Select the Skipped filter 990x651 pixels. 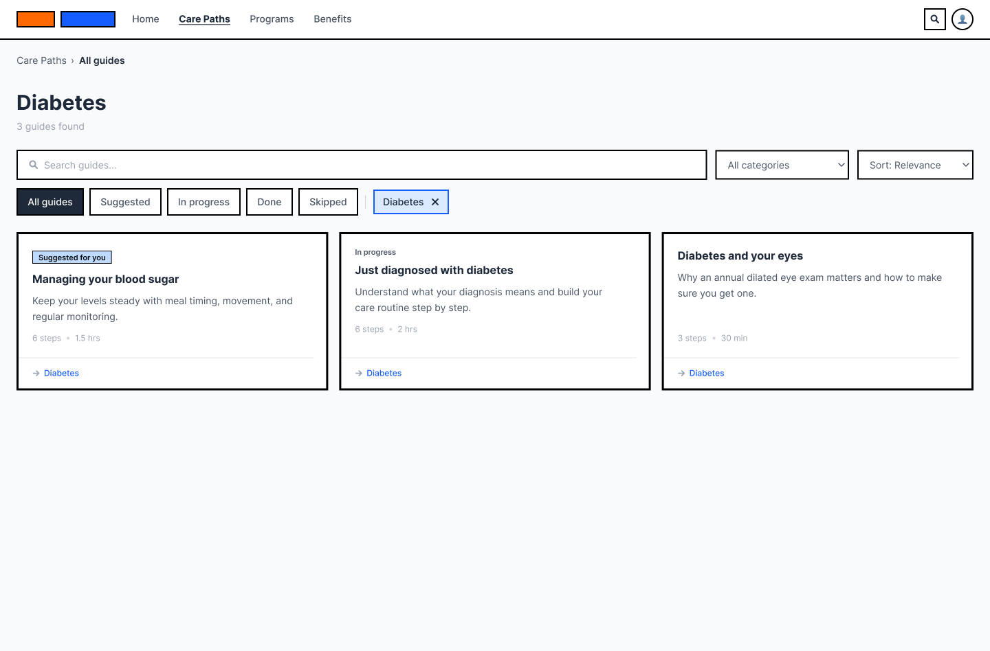pos(328,202)
